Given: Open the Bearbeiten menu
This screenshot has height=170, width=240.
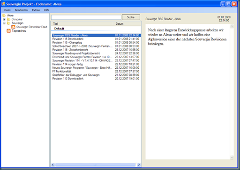Looking at the screenshot, I should [x=21, y=10].
